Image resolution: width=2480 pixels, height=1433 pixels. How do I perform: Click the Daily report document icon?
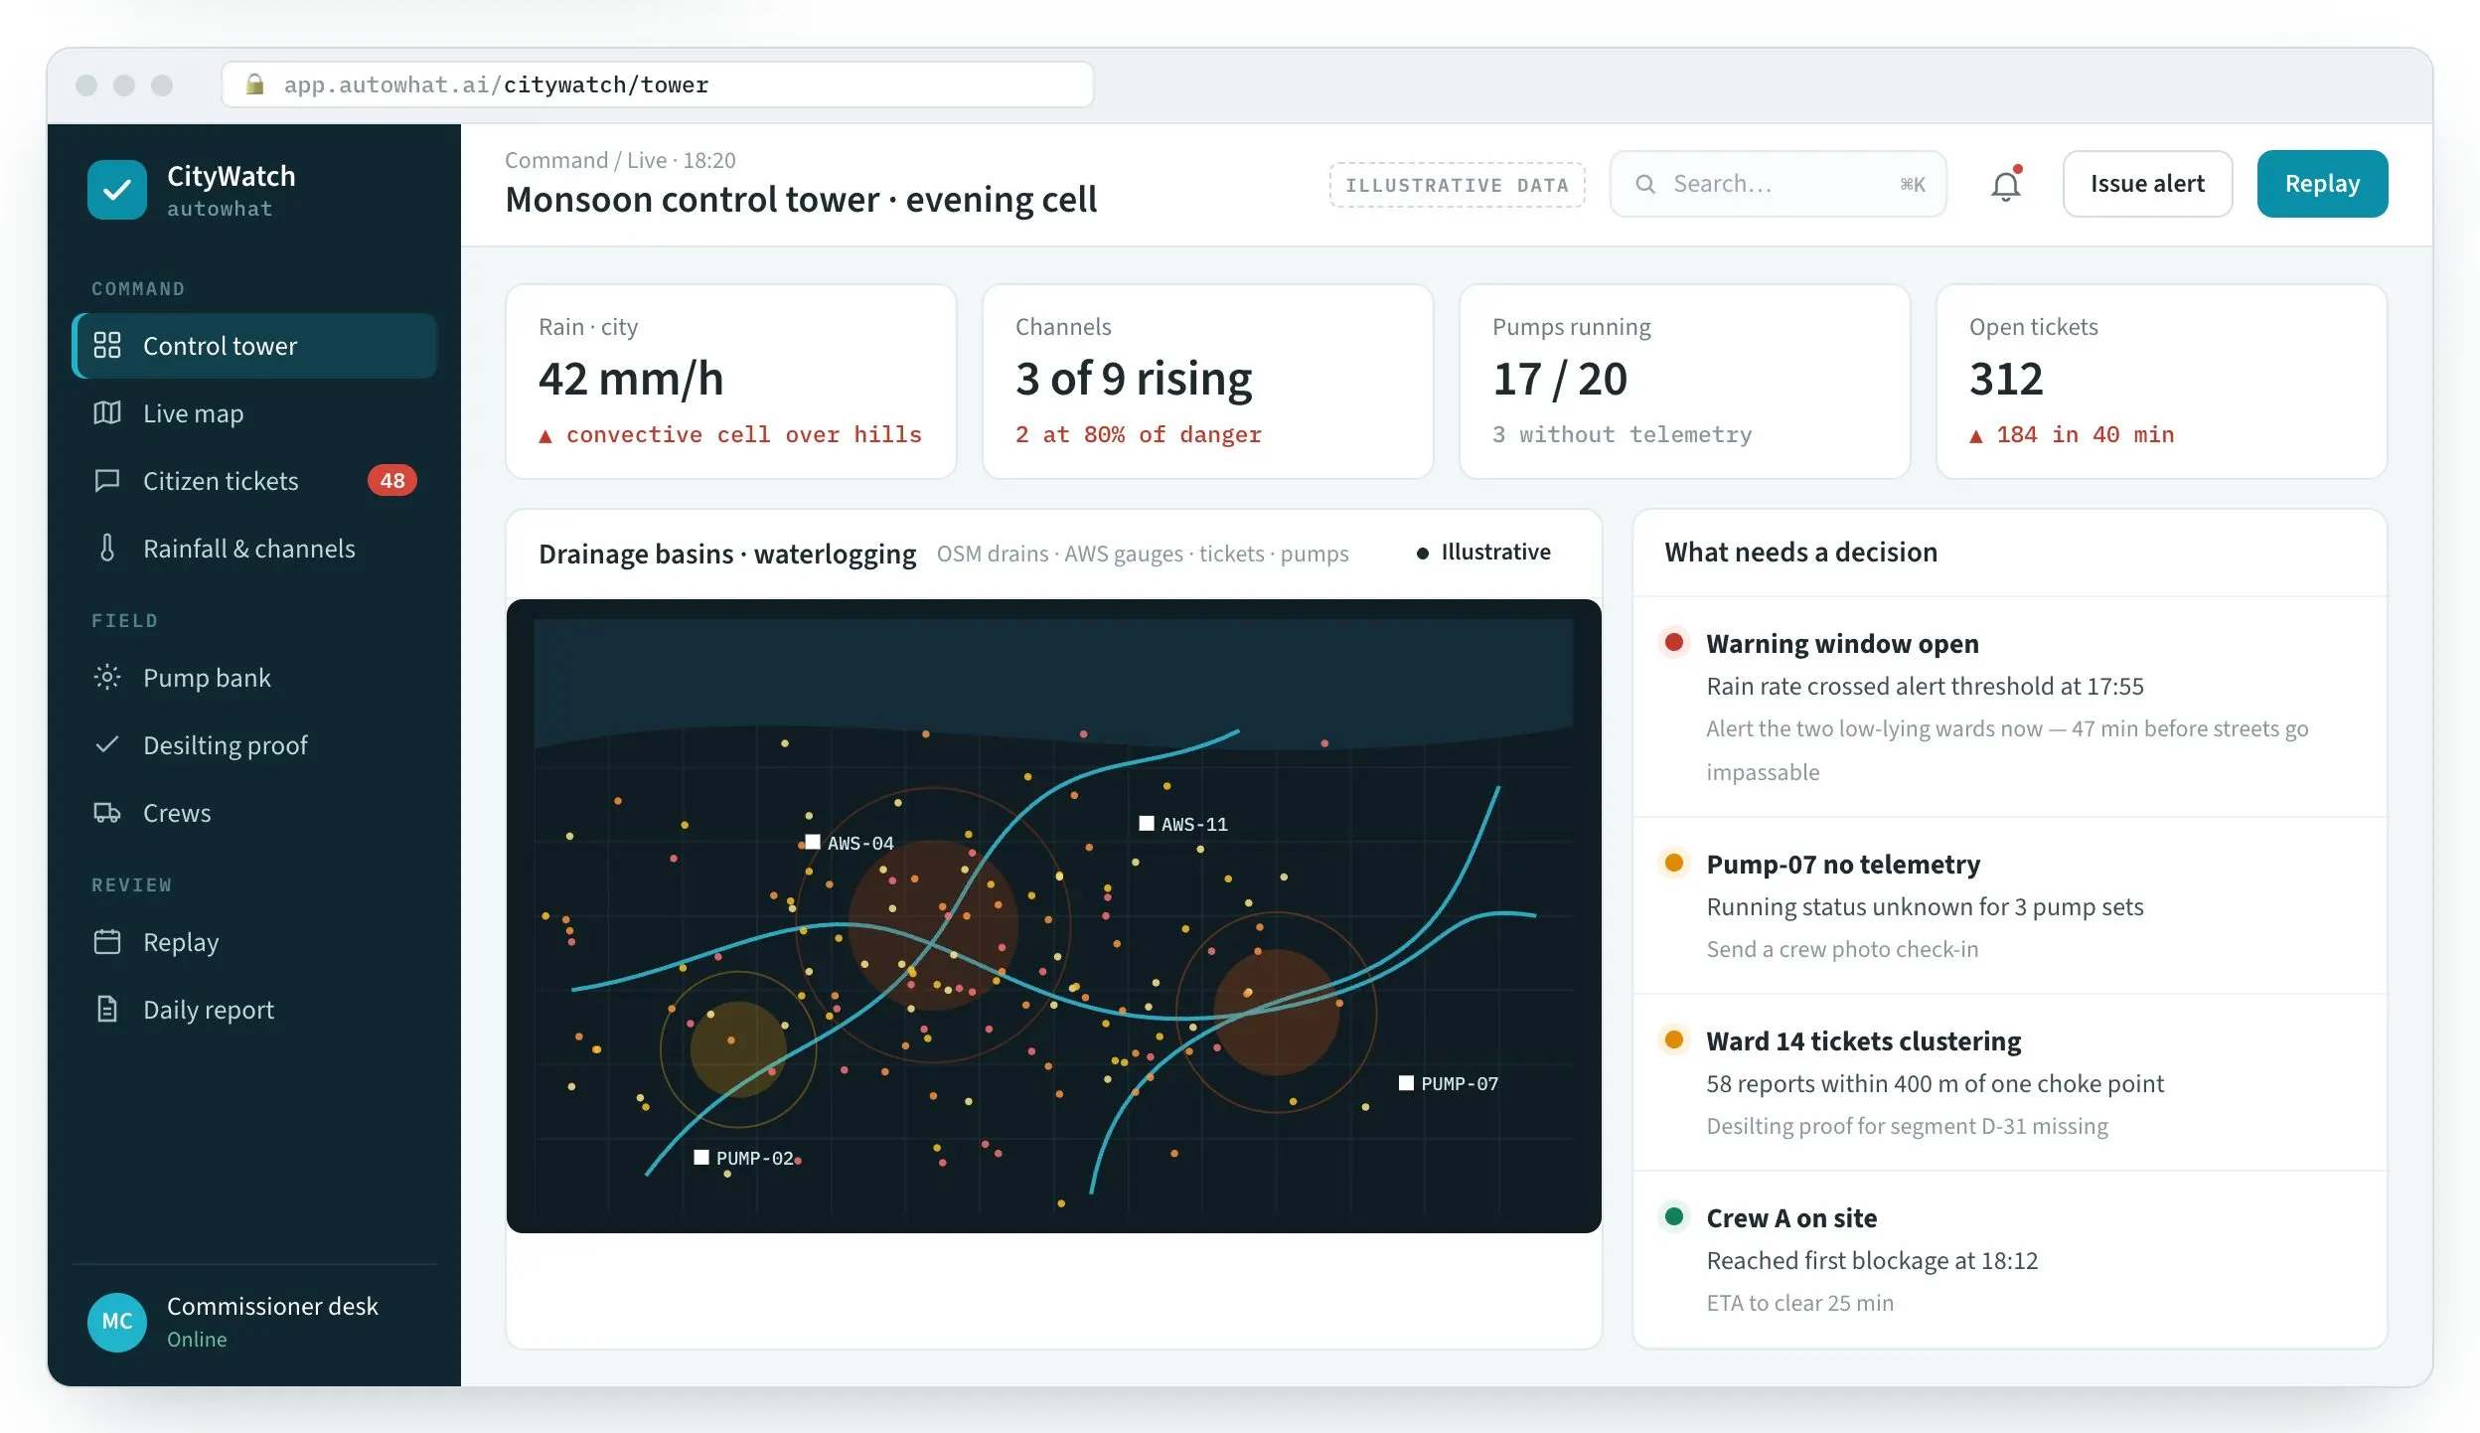click(x=107, y=1009)
